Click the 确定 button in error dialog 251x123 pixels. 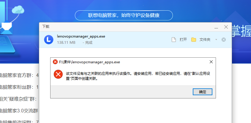(203, 92)
